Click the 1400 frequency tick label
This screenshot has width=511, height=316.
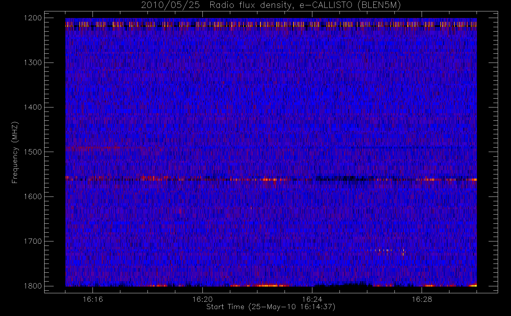33,107
